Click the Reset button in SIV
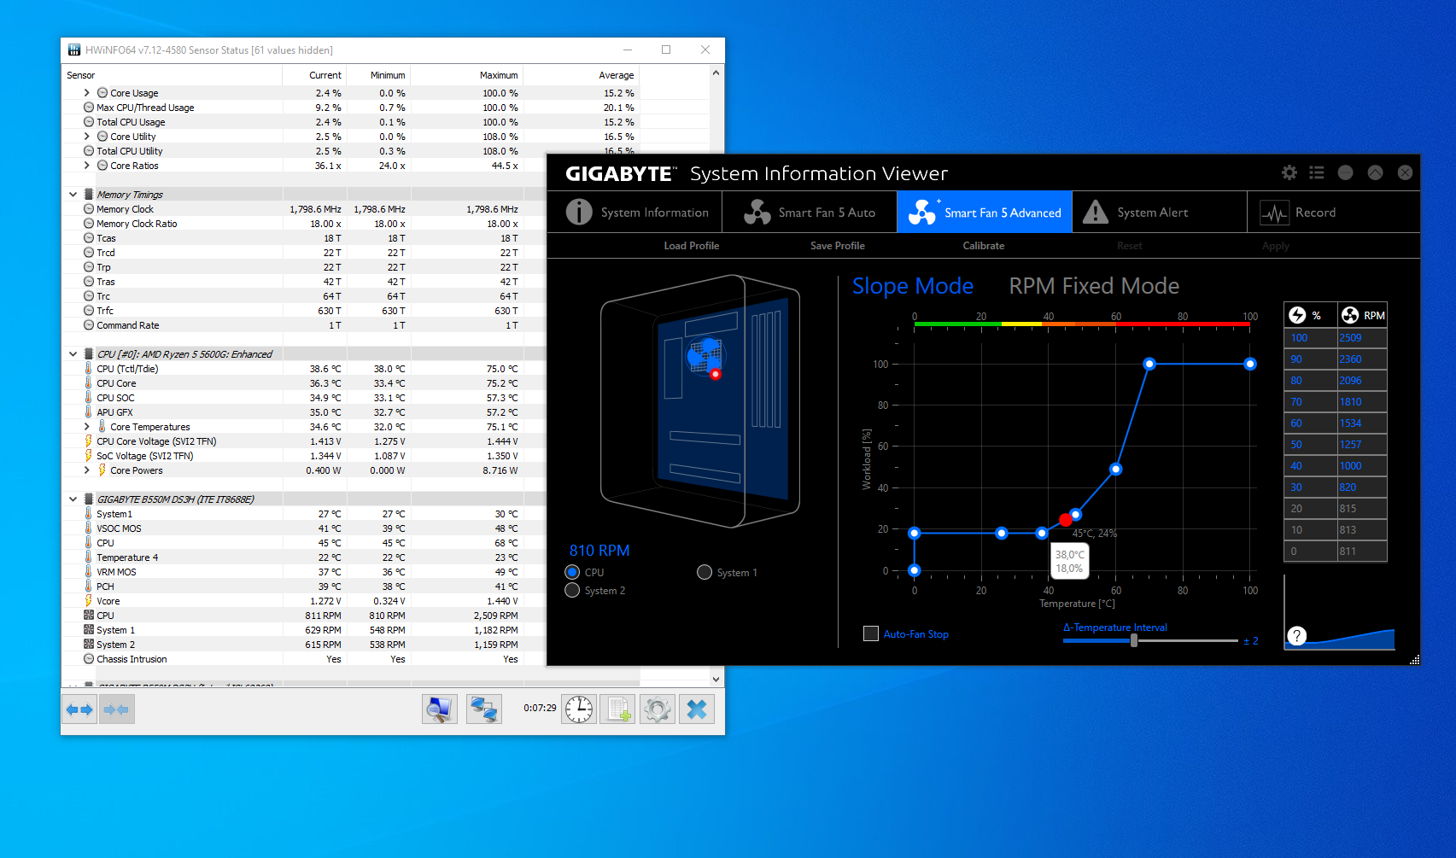 (x=1130, y=246)
